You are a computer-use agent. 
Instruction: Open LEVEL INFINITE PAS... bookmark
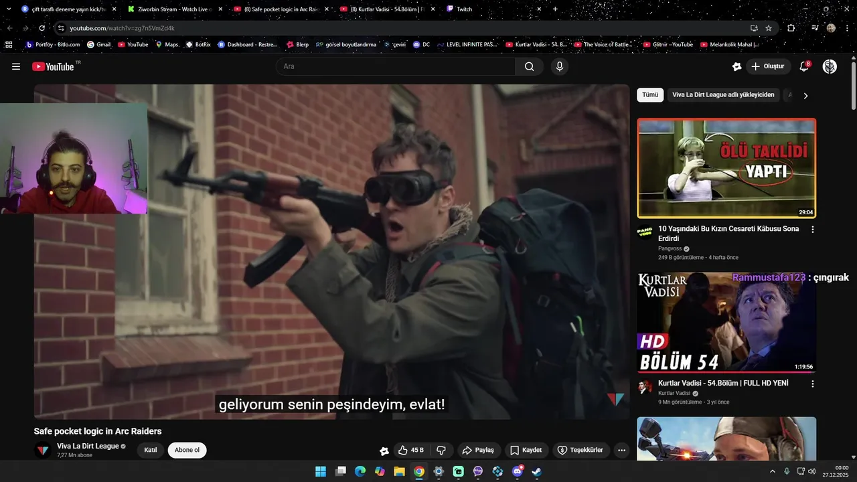click(x=467, y=44)
